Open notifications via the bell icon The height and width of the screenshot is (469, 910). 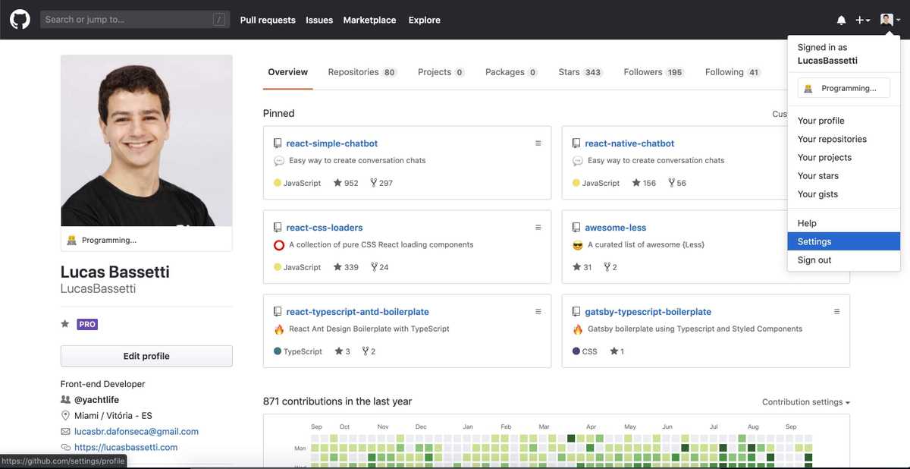pyautogui.click(x=841, y=19)
